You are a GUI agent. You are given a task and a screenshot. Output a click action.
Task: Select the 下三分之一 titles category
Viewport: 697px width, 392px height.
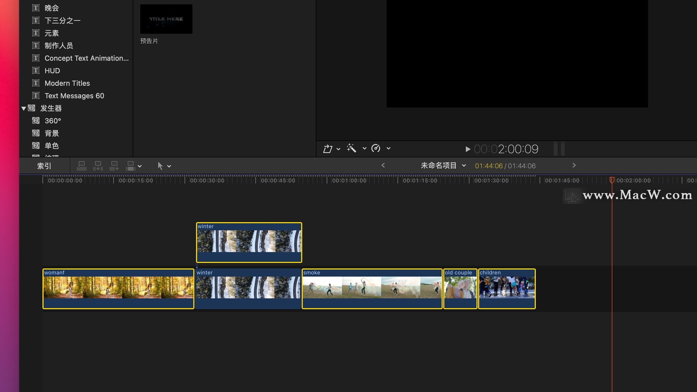pyautogui.click(x=62, y=20)
